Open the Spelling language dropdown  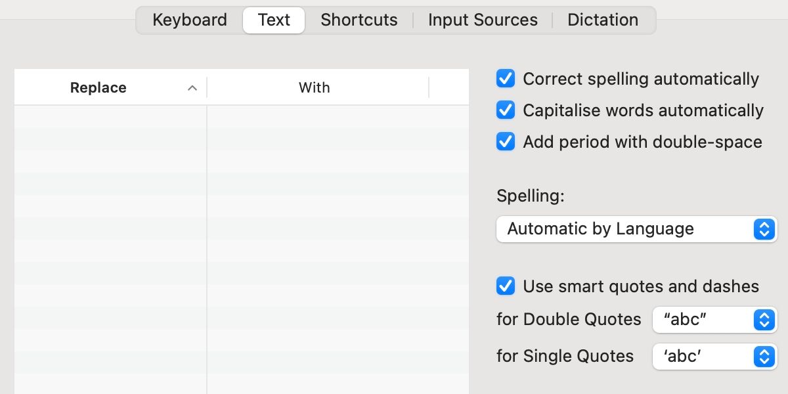(636, 229)
